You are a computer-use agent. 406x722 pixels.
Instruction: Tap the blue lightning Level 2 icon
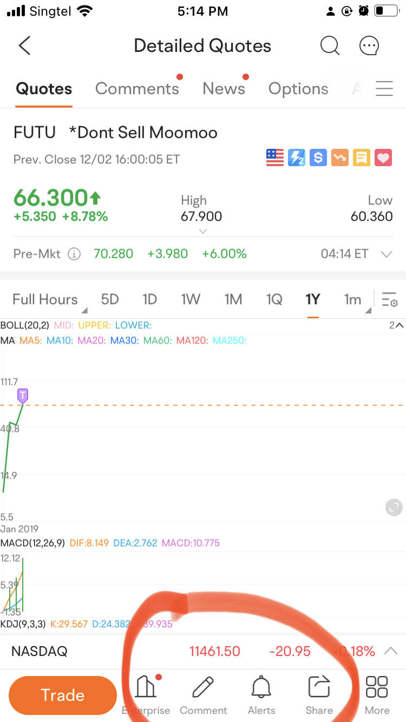point(297,157)
